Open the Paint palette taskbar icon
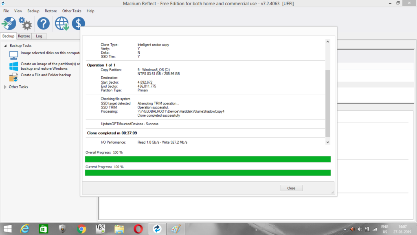Screen dimensions: 417x235 [176, 229]
